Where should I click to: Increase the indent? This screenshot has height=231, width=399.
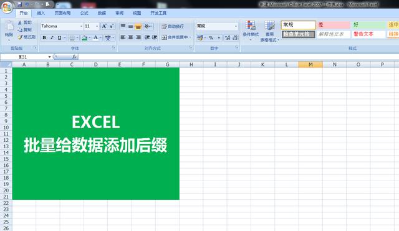pyautogui.click(x=154, y=37)
